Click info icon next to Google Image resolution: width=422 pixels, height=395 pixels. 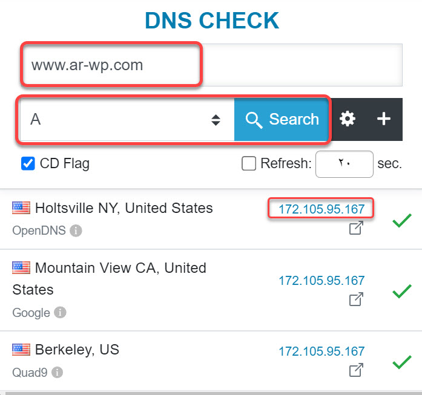(60, 313)
